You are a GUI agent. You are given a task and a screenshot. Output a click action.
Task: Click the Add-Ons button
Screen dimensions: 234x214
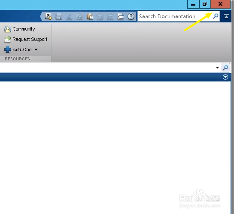[x=21, y=50]
